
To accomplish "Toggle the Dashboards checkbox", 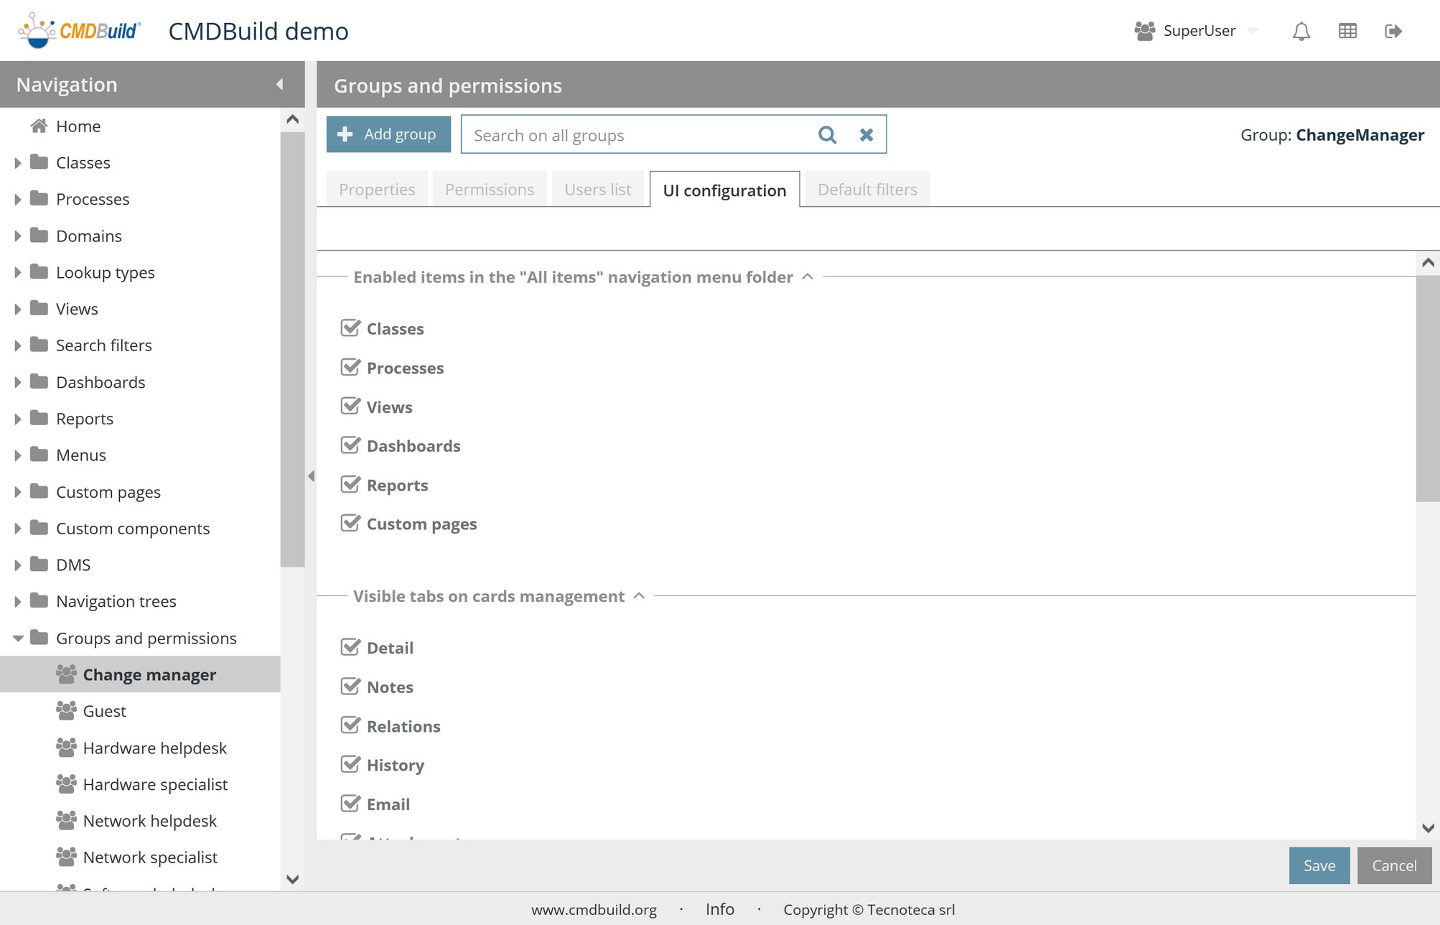I will tap(350, 445).
